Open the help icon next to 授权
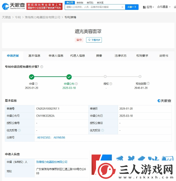Screen dimensions: 176x181 (x=111, y=84)
